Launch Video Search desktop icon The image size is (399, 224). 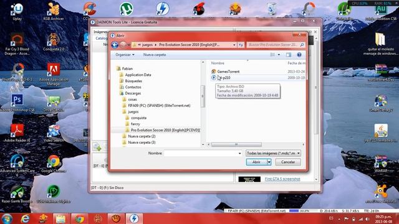[x=54, y=133]
